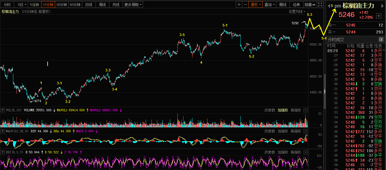Screen dimensions: 386x170
Task: Click the last price 5246 in quote header
Action: click(x=346, y=15)
